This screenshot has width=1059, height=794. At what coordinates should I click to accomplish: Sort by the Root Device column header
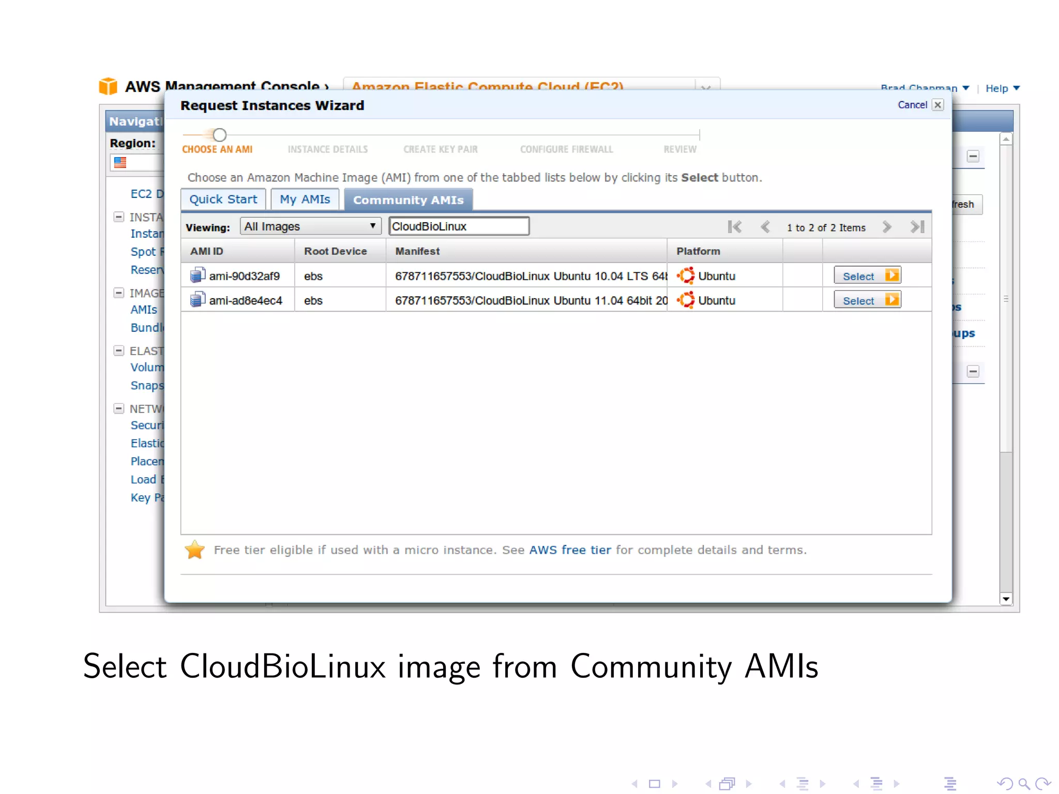tap(340, 251)
